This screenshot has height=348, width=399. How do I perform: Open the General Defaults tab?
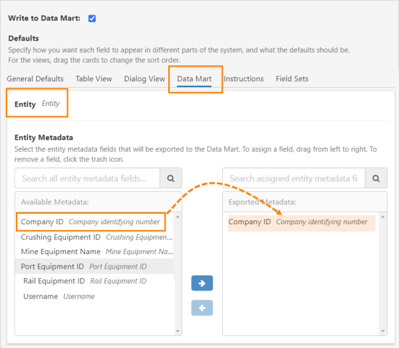pos(35,79)
